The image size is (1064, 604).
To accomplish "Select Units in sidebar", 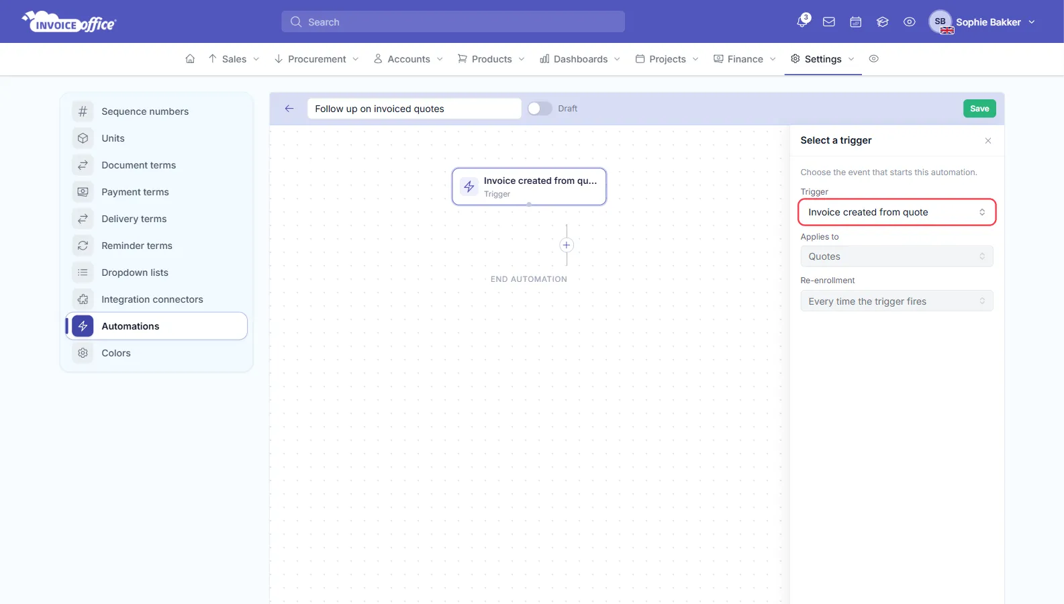I will coord(156,138).
